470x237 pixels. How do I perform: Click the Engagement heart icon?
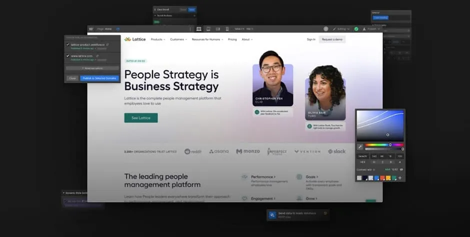245,199
